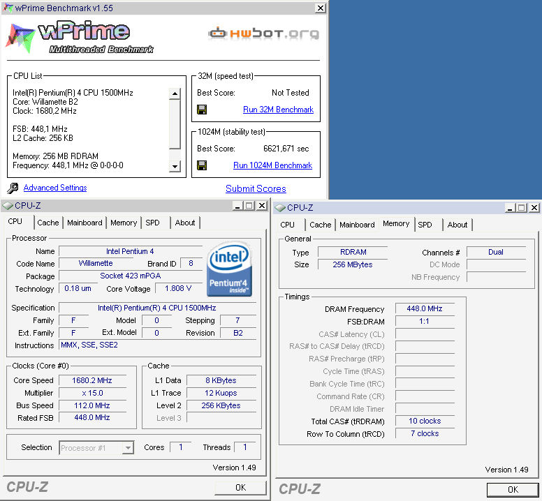Click the Total CAS# 10 clocks field

(x=425, y=421)
